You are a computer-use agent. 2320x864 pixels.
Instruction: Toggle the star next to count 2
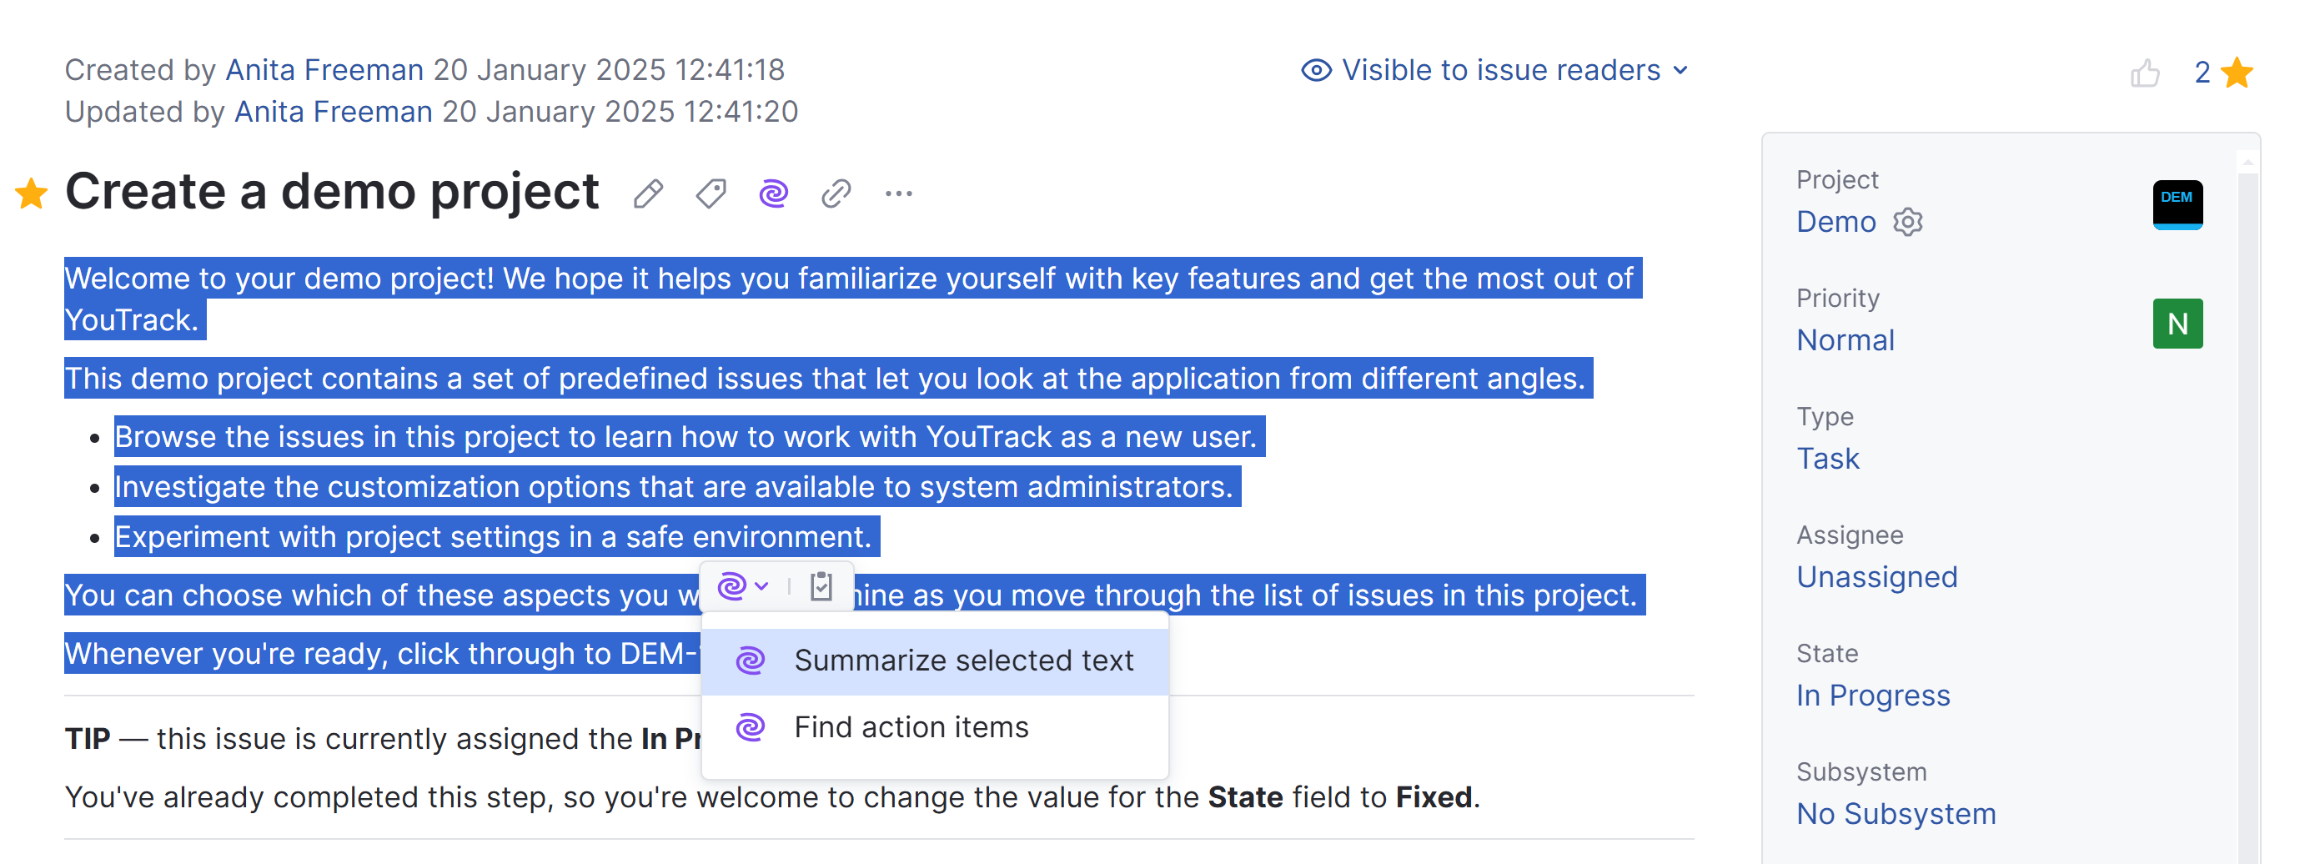point(2237,73)
